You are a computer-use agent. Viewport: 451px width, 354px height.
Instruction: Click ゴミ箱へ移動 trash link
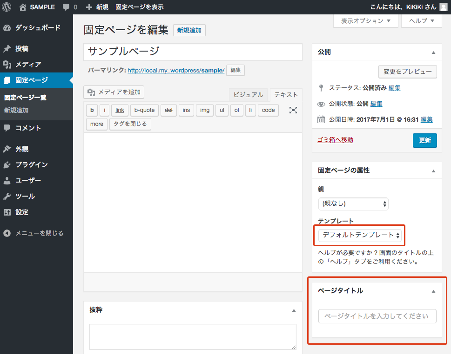335,140
